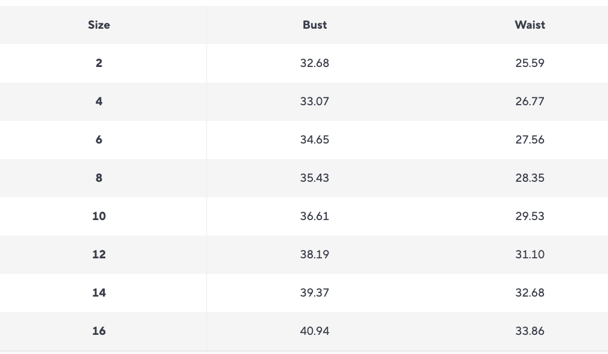Select the 38.19 bust measurement
The image size is (608, 354).
315,255
